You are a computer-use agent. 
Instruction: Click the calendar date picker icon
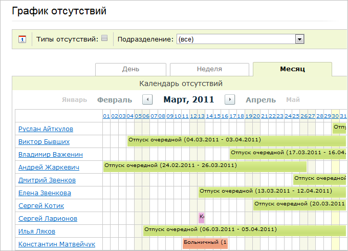click(x=22, y=39)
